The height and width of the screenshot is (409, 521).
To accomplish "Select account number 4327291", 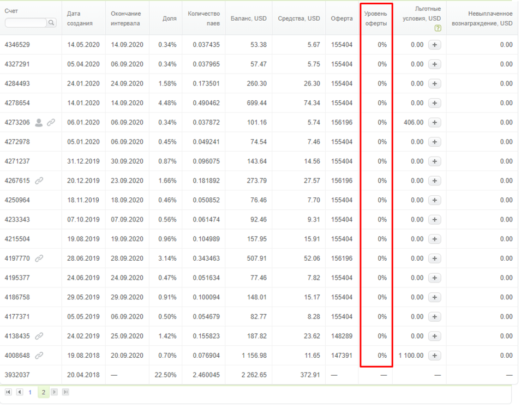I will pyautogui.click(x=17, y=64).
